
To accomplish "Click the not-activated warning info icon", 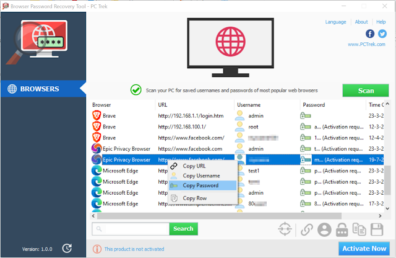I will tap(97, 249).
